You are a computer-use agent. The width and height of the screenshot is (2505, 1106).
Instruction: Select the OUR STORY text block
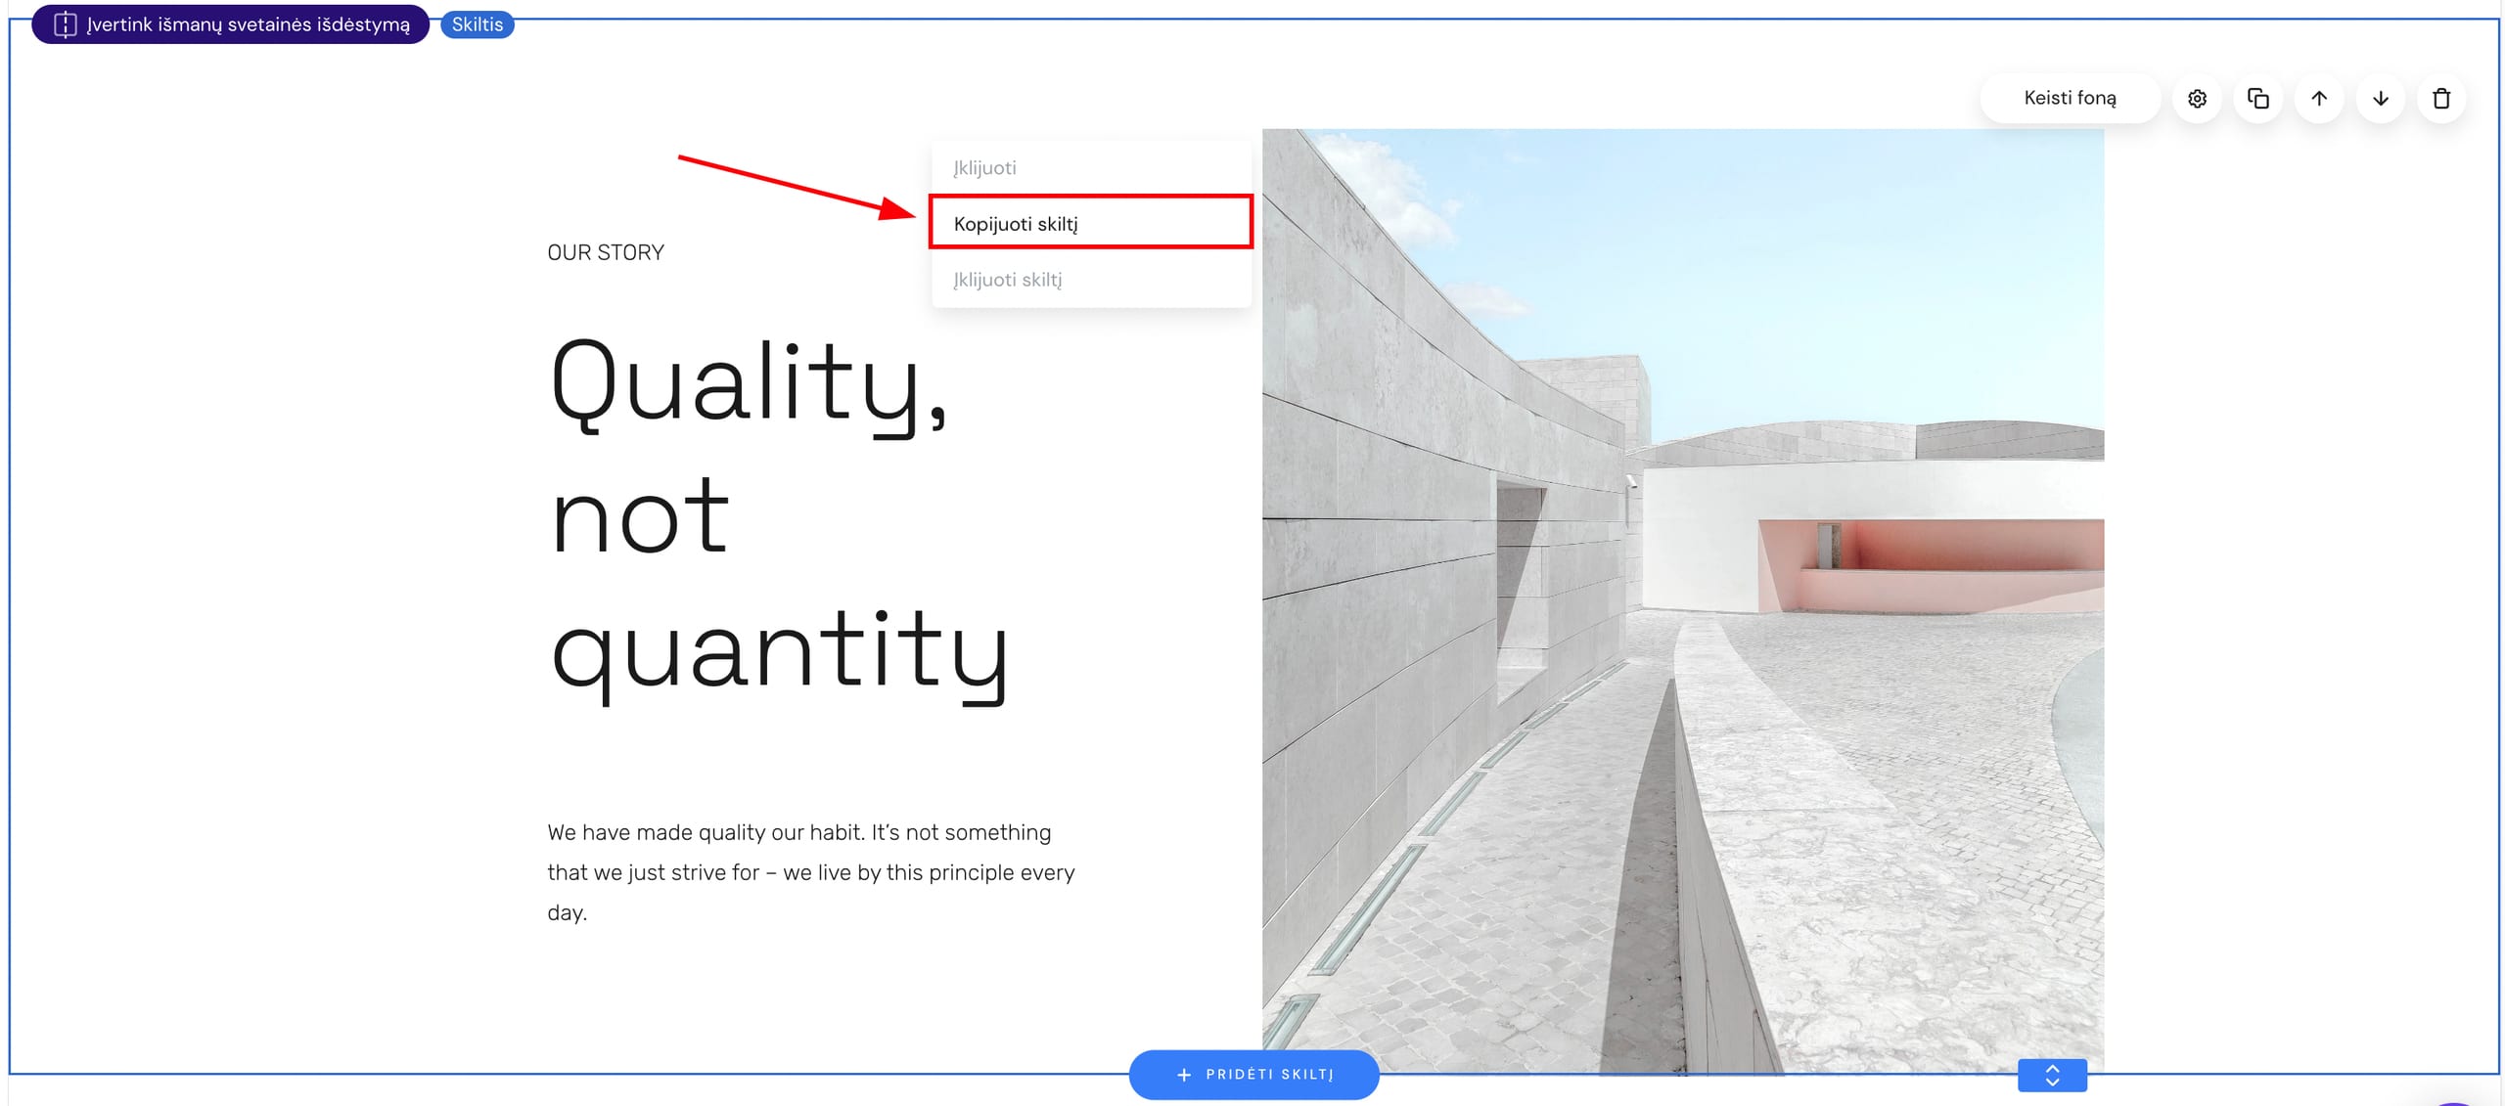(x=606, y=252)
